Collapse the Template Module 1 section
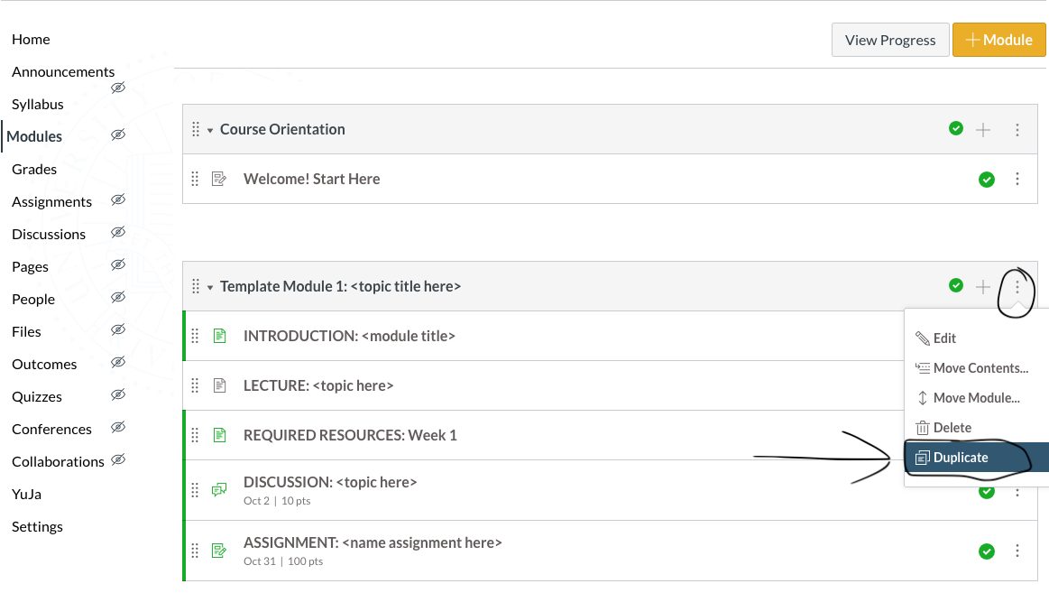This screenshot has height=593, width=1049. 210,288
